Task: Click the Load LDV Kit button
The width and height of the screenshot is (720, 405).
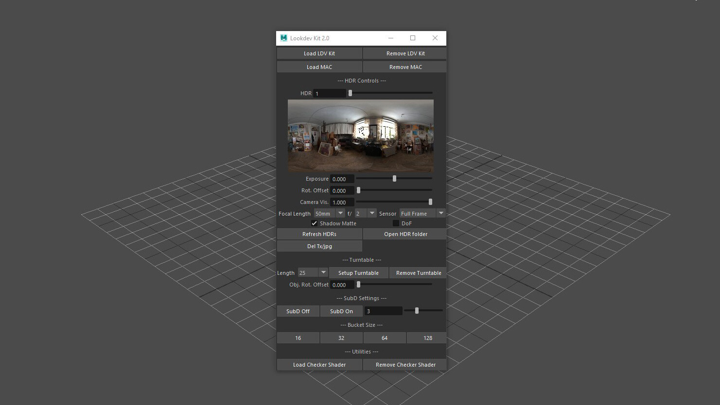Action: pos(319,53)
